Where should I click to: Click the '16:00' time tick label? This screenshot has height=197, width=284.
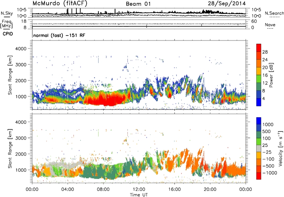[x=174, y=190]
